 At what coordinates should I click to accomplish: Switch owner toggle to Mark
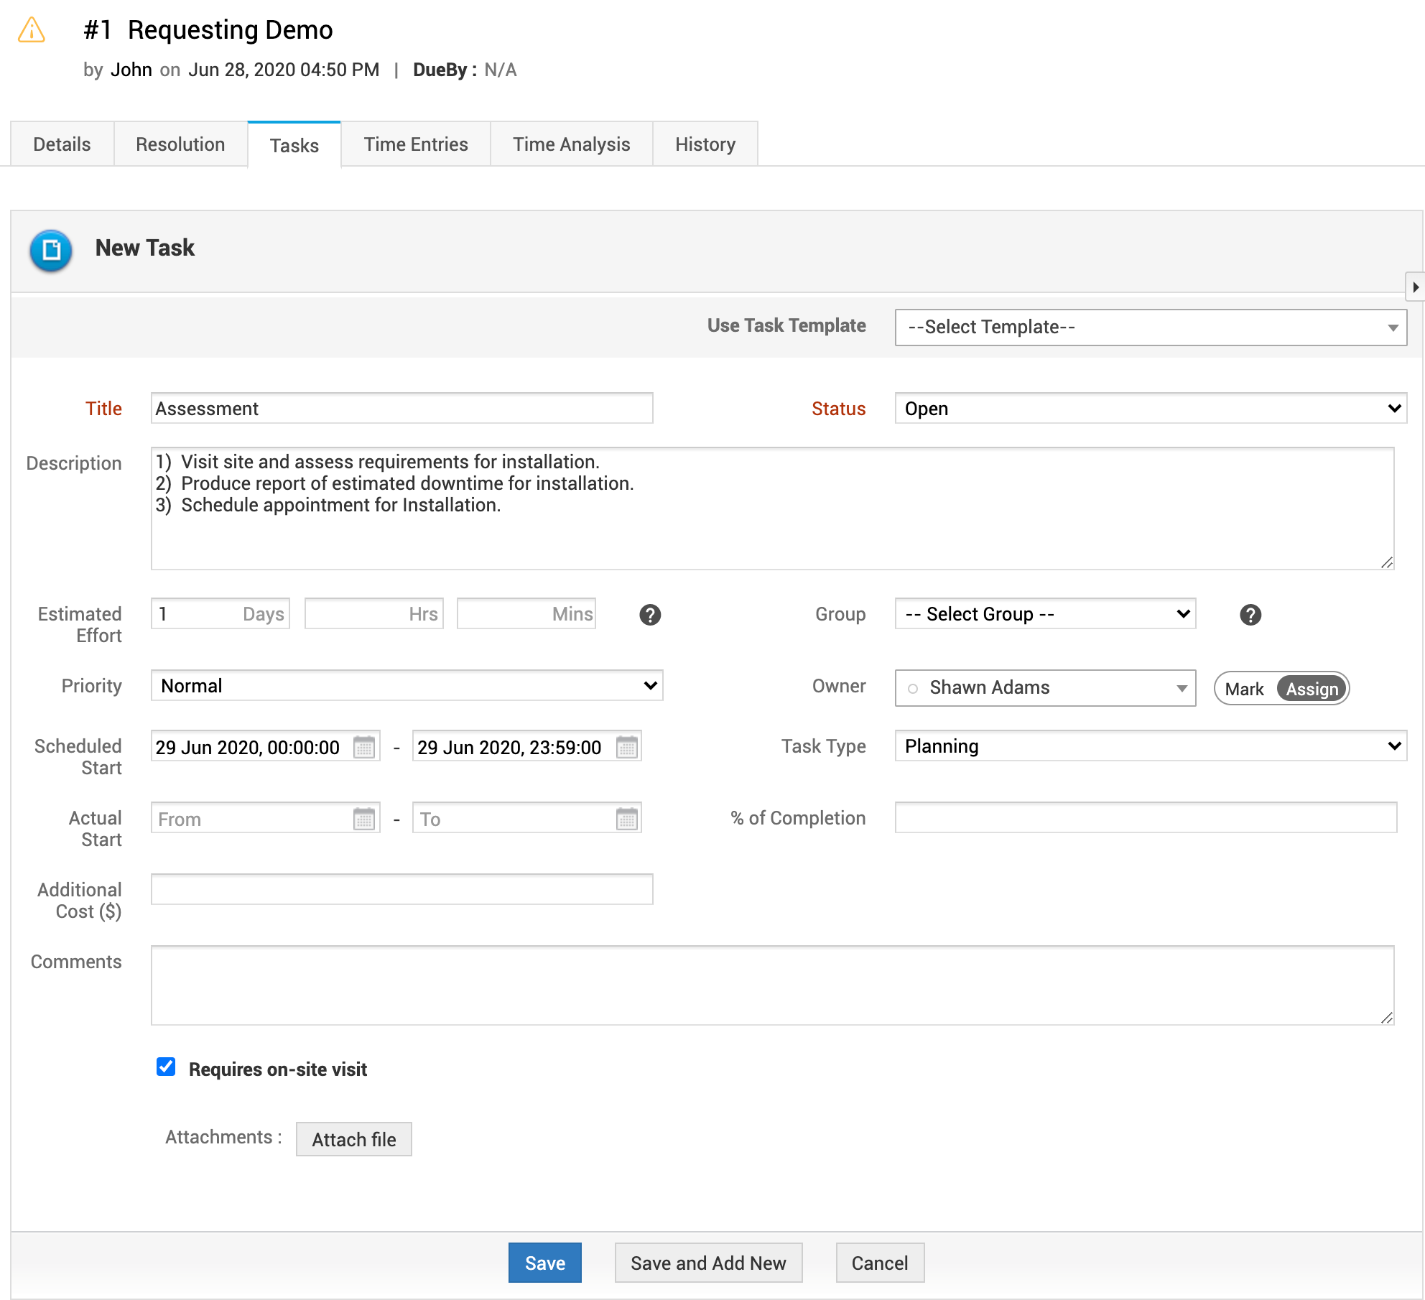(1244, 689)
